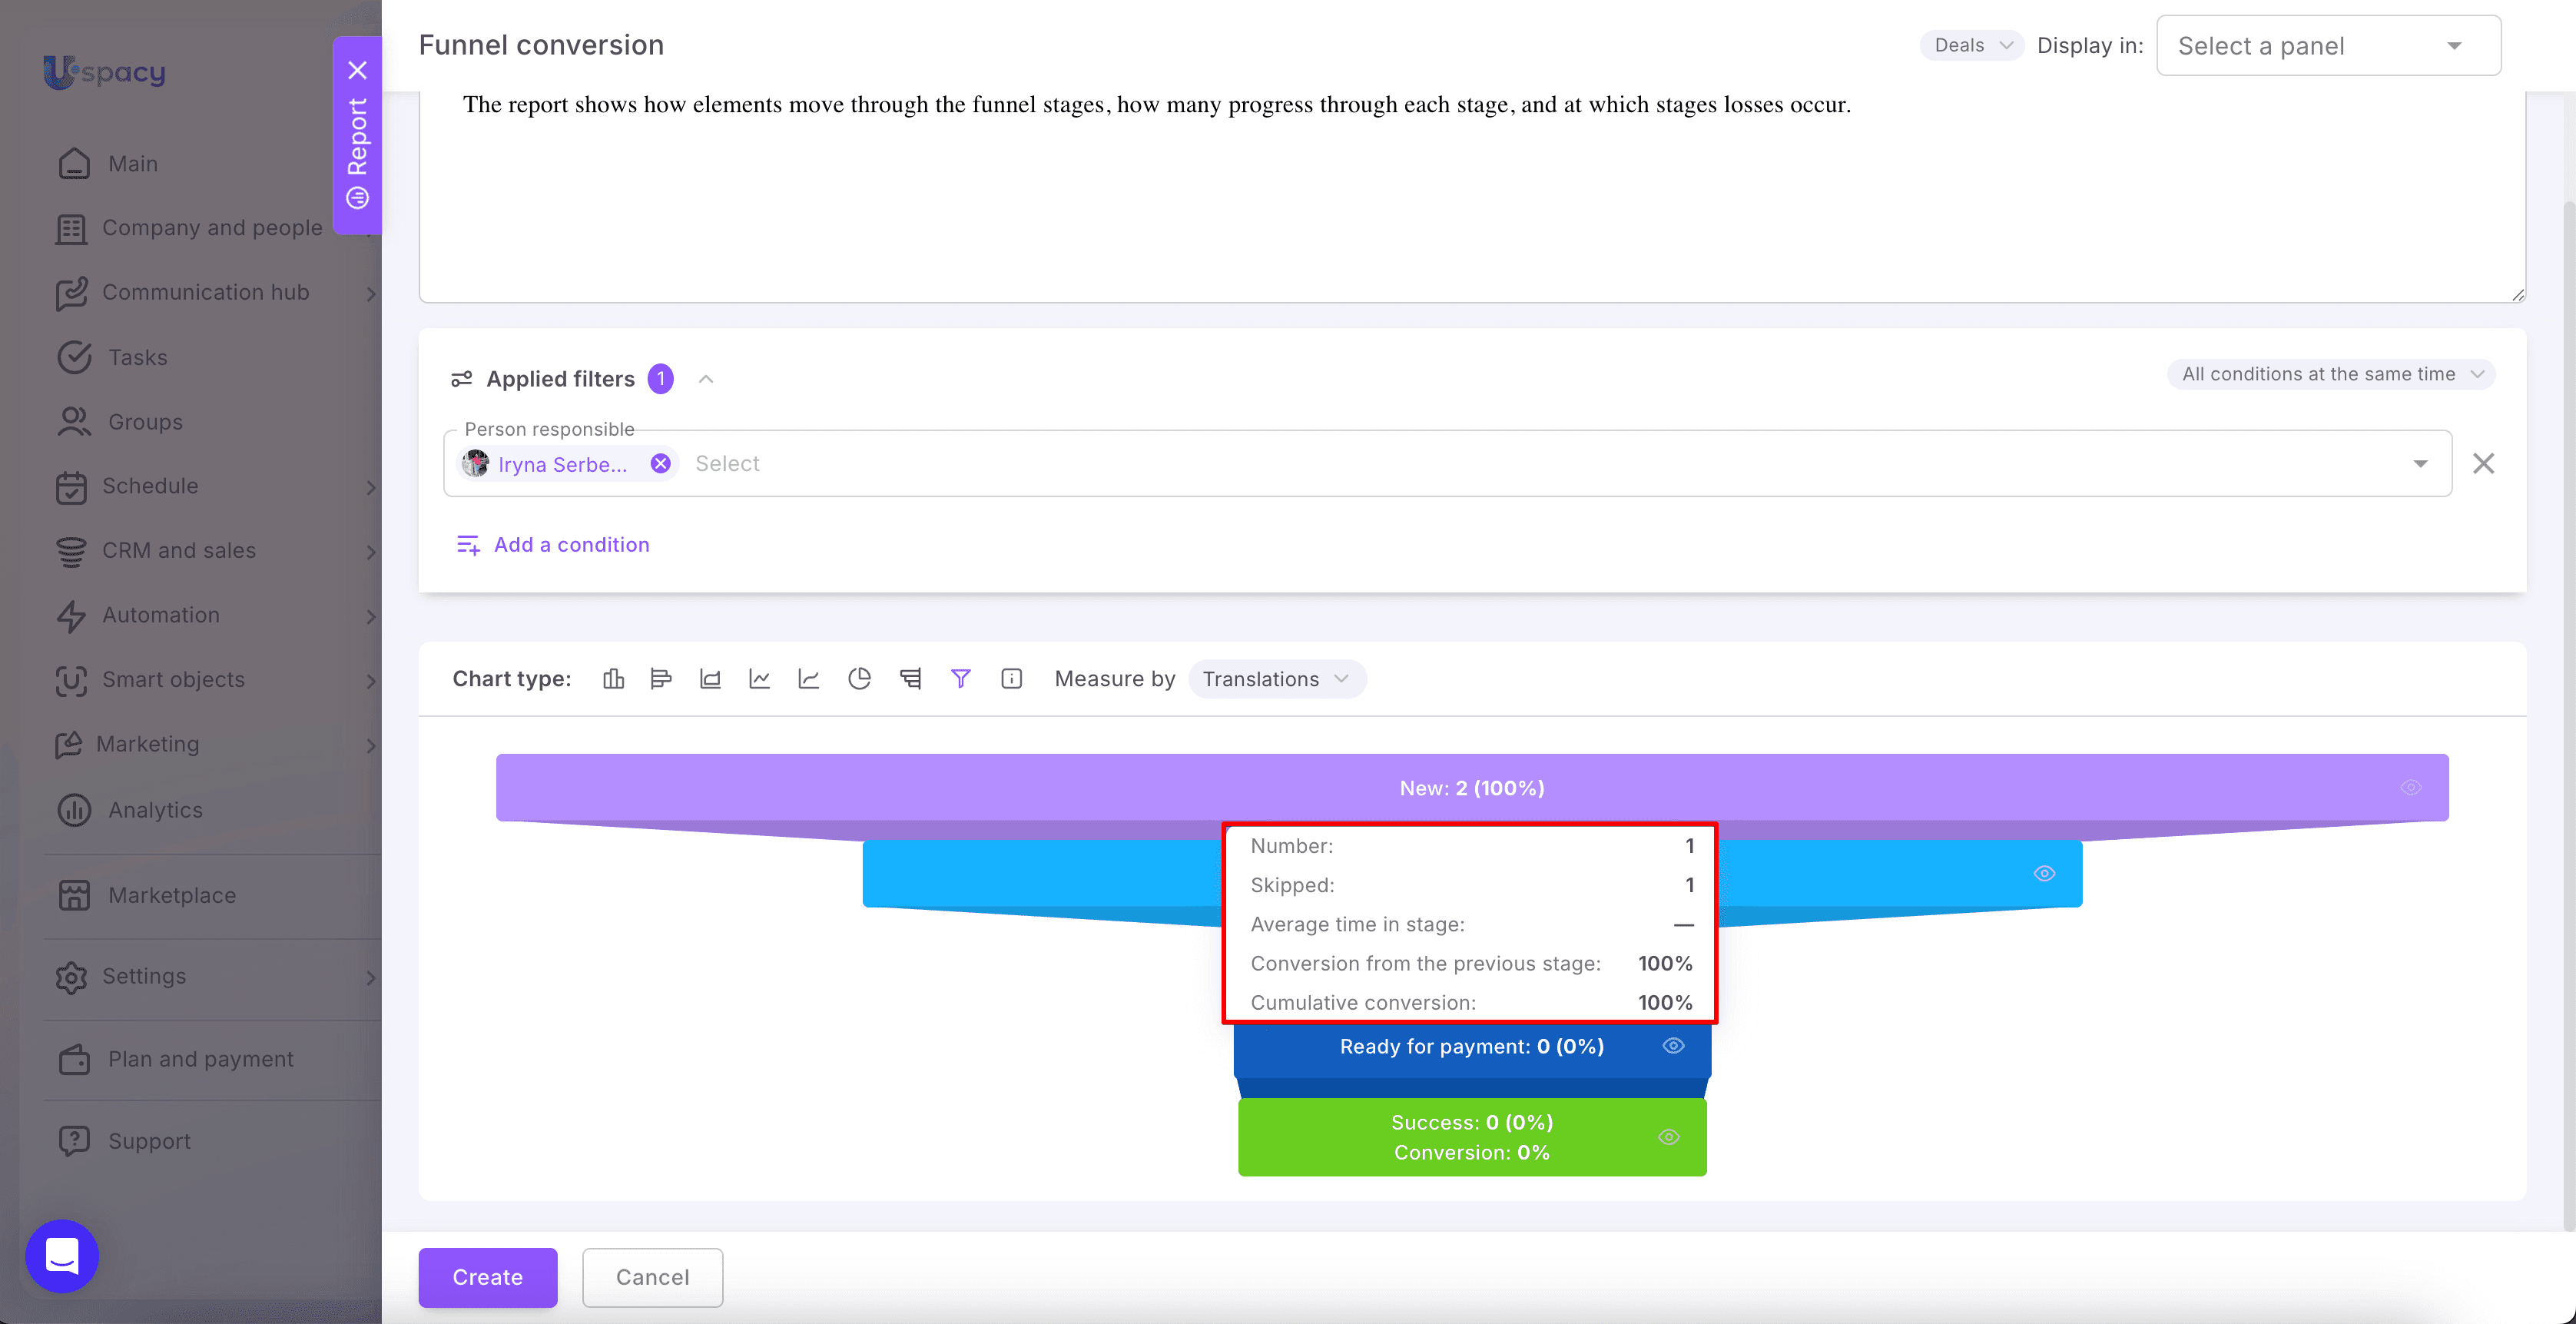This screenshot has height=1324, width=2576.
Task: Click the Applied filters count badge
Action: click(x=660, y=379)
